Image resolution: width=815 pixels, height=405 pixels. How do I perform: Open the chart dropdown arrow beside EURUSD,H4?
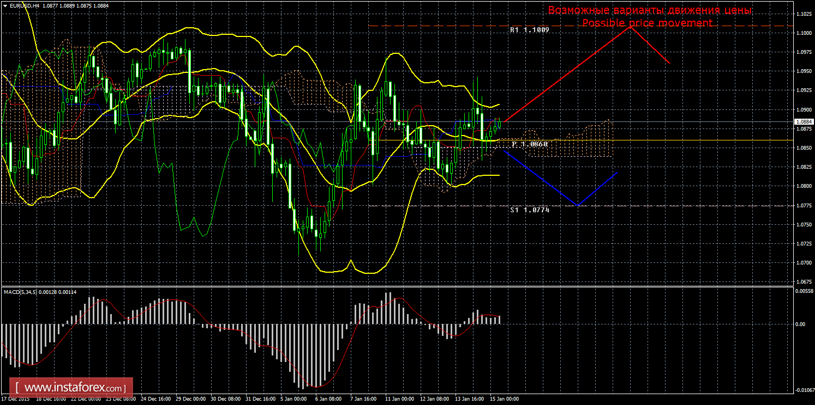coord(5,5)
